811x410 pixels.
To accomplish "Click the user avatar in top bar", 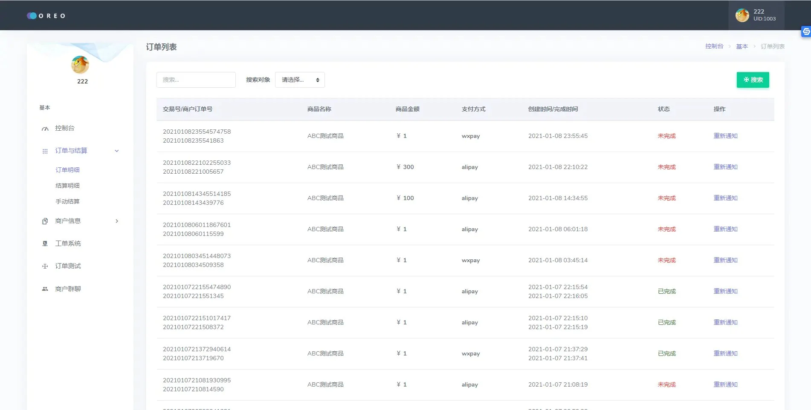I will pyautogui.click(x=742, y=15).
